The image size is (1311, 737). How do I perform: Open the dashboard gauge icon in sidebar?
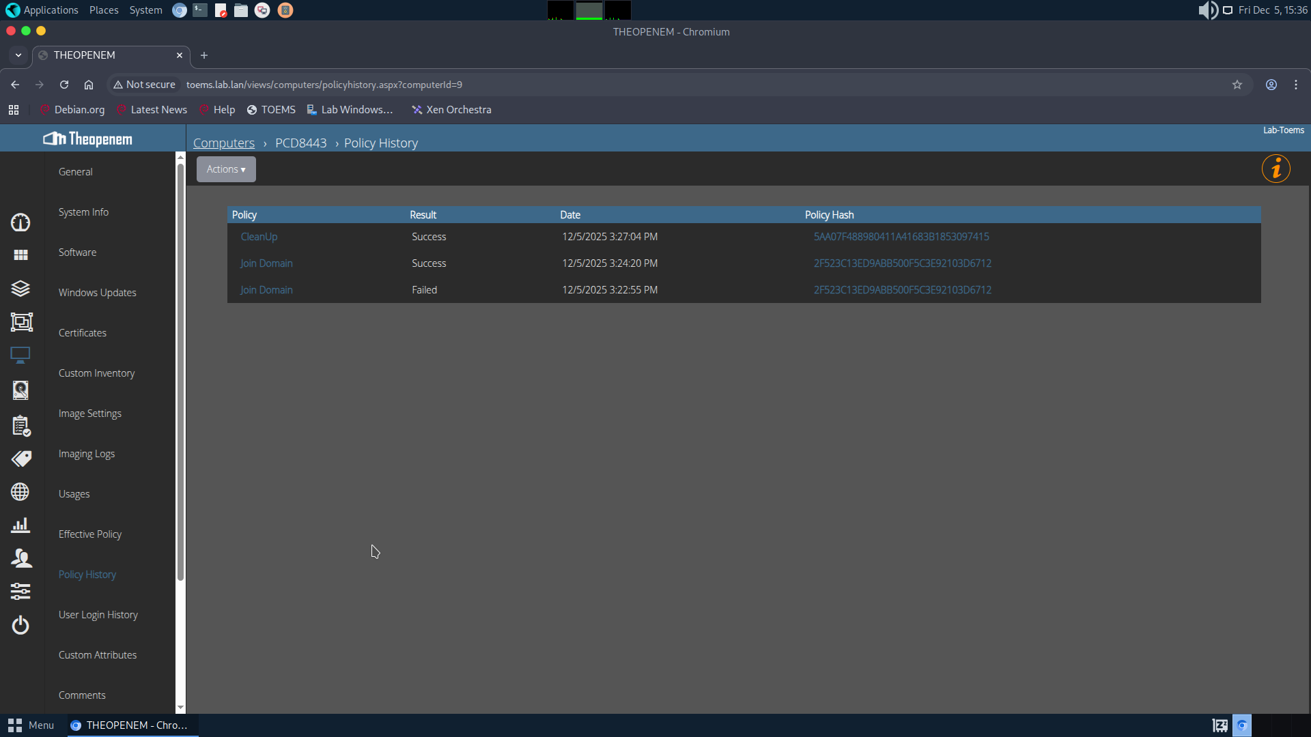[20, 222]
